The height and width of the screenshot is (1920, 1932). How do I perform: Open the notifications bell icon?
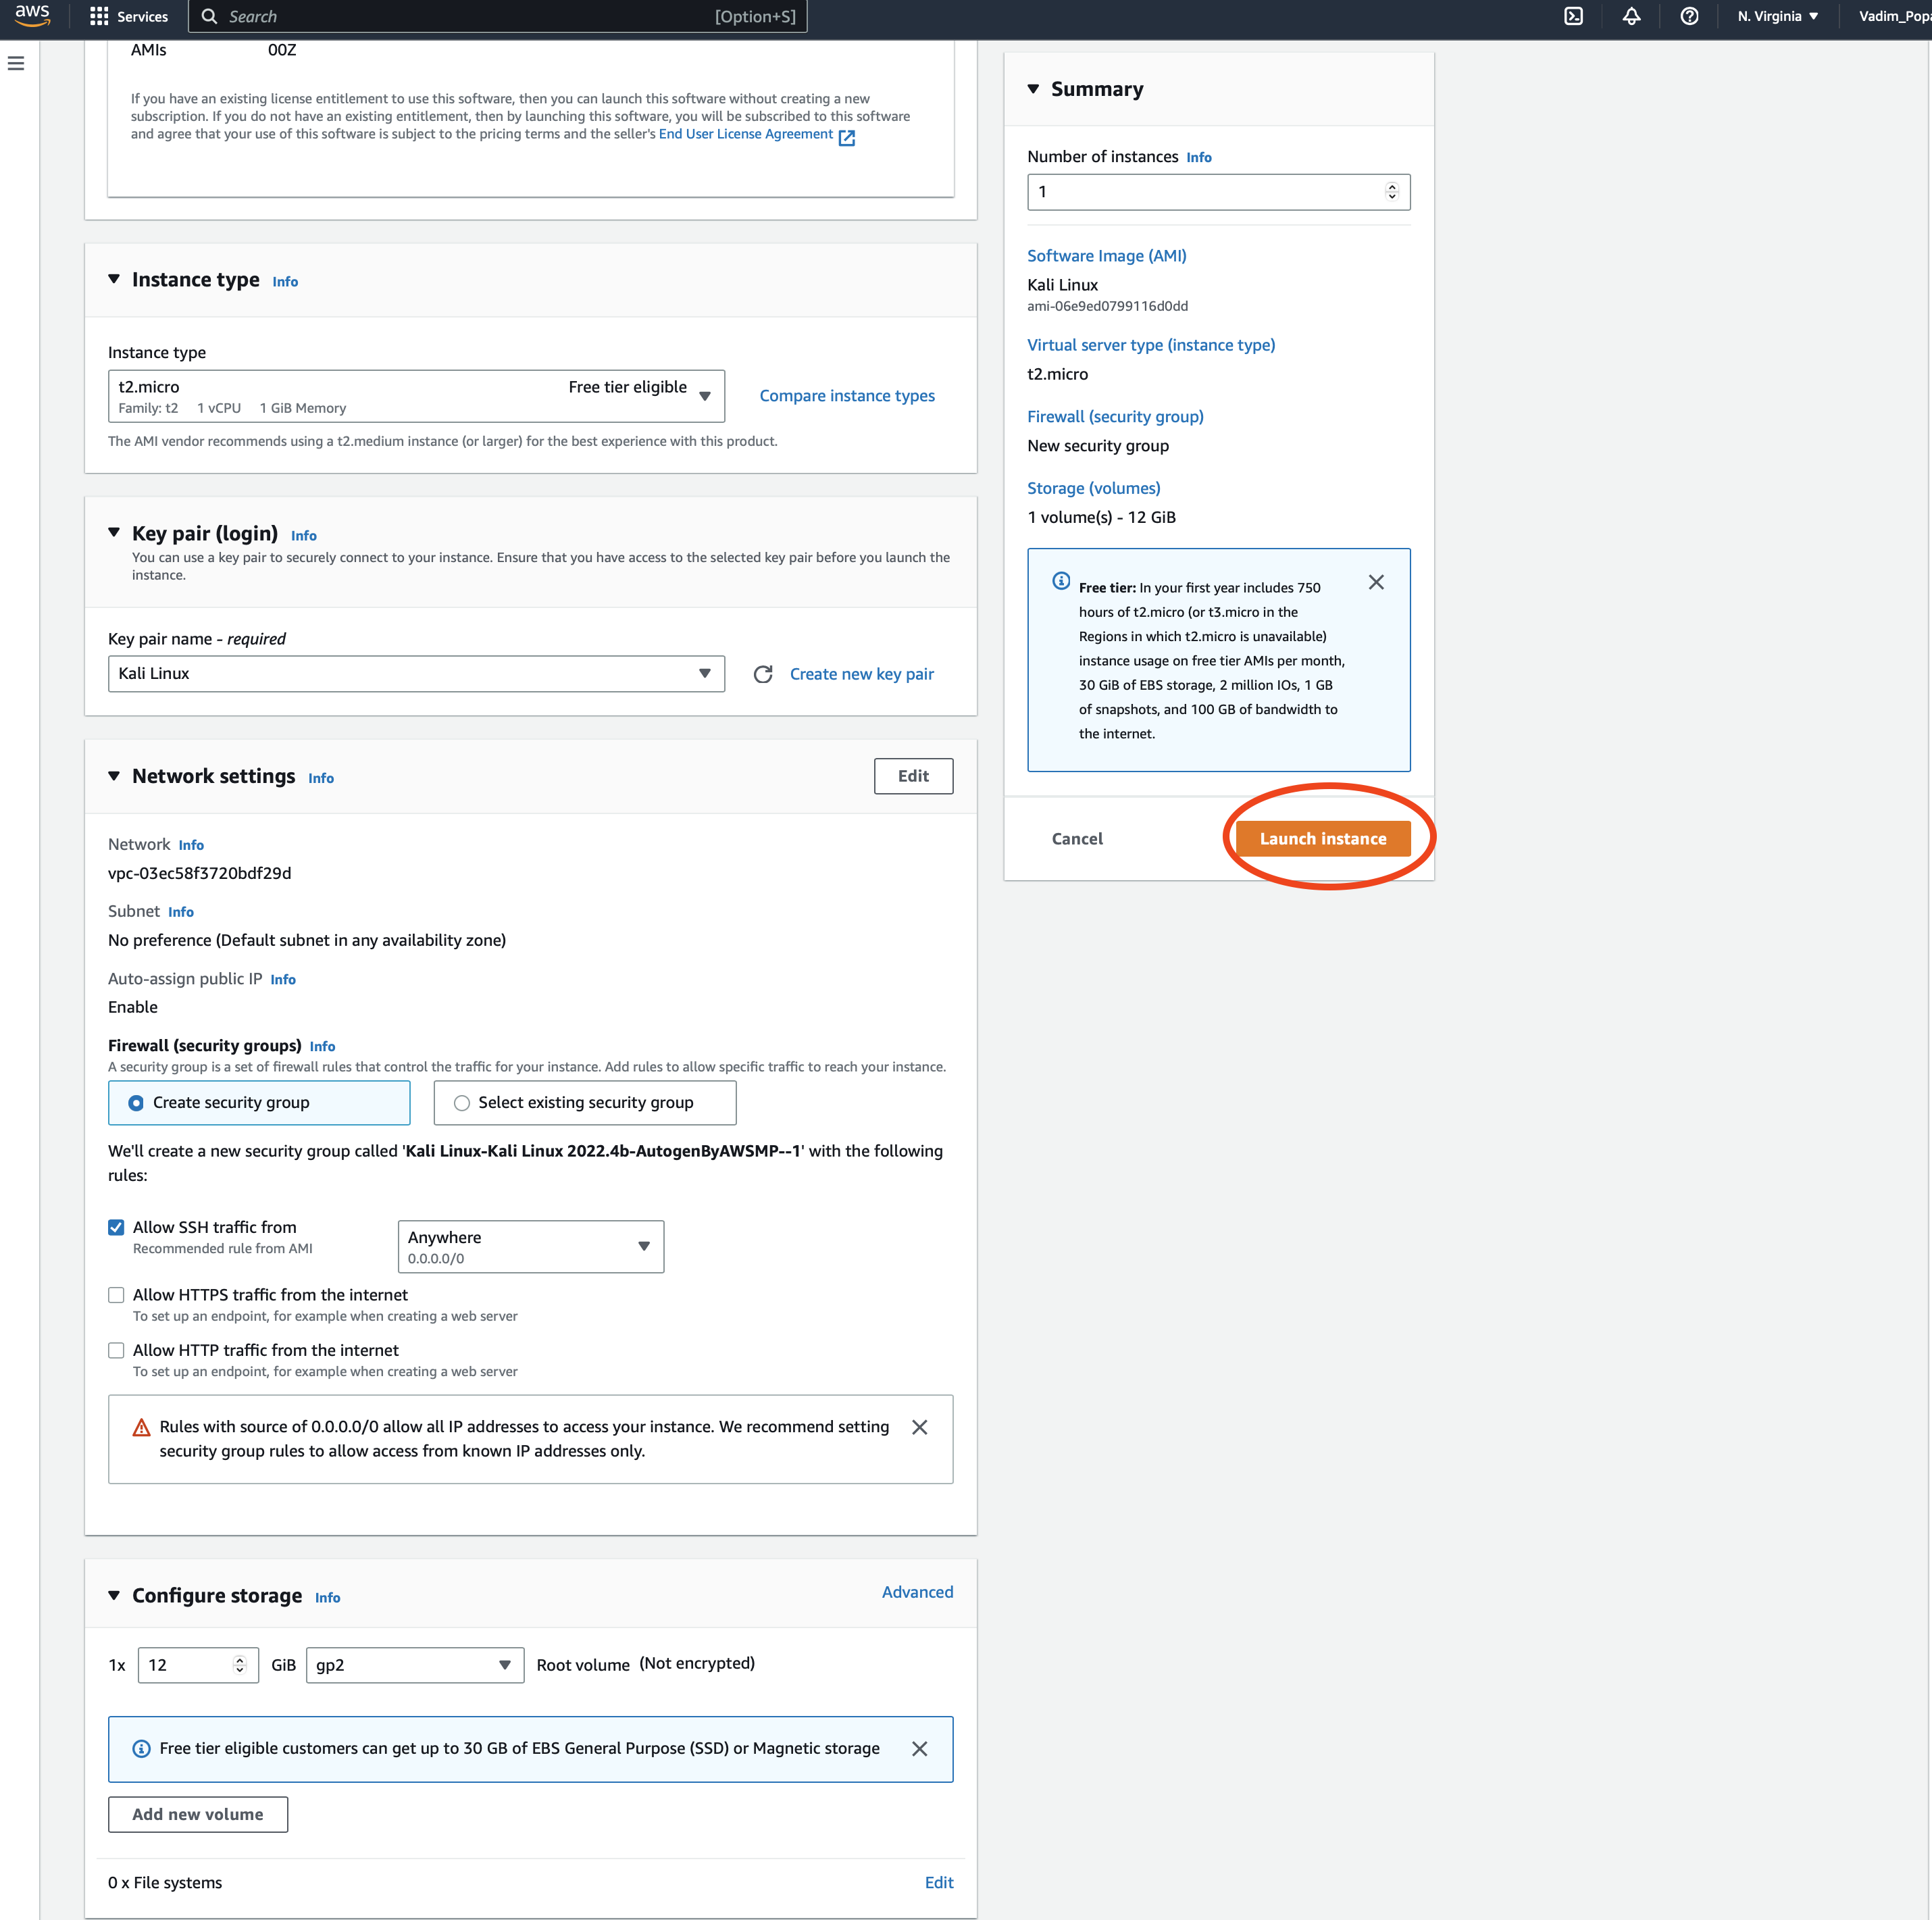[x=1630, y=16]
